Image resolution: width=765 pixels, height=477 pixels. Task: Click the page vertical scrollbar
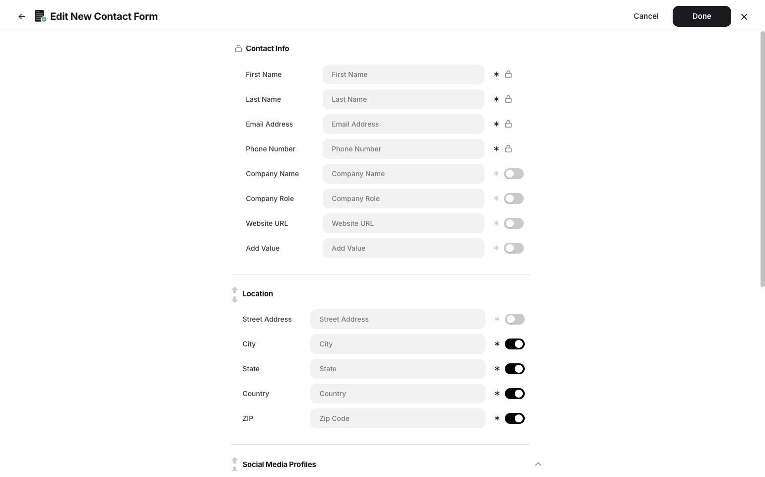click(x=763, y=159)
